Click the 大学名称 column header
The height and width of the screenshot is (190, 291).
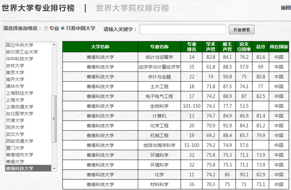point(100,47)
